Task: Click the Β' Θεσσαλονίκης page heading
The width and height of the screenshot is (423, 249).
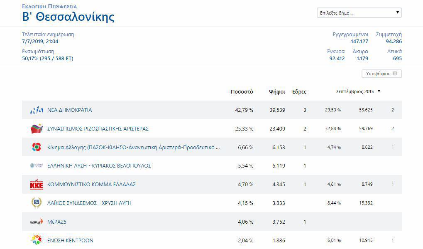Action: tap(68, 17)
